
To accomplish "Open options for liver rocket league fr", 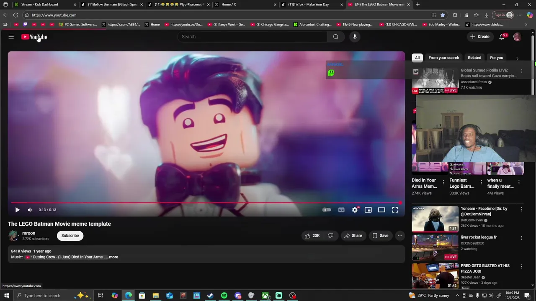I will tap(521, 238).
